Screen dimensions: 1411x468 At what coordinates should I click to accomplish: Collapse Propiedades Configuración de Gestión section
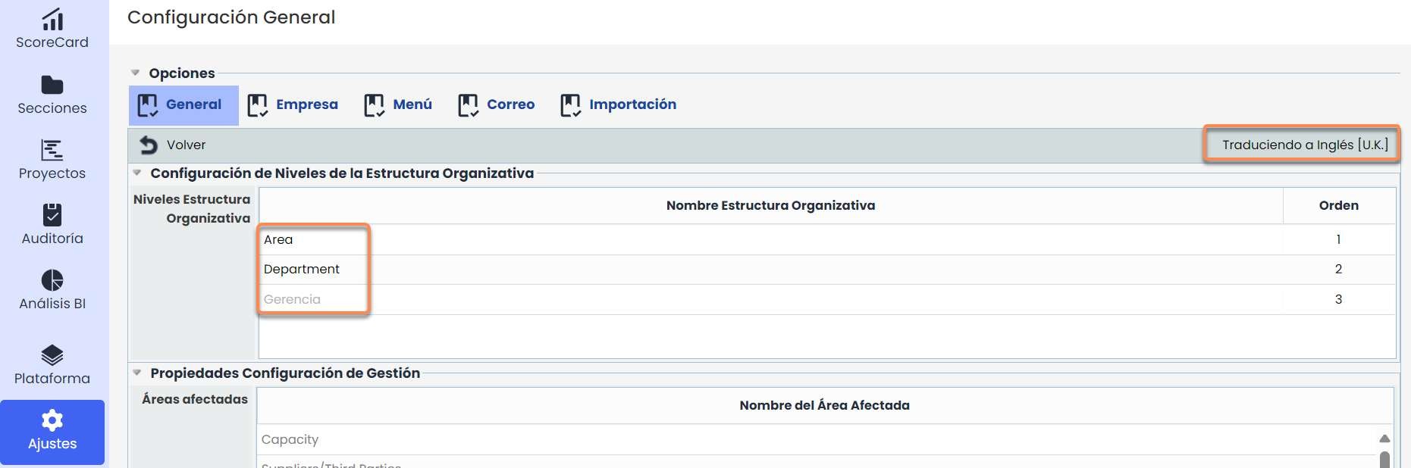coord(137,373)
